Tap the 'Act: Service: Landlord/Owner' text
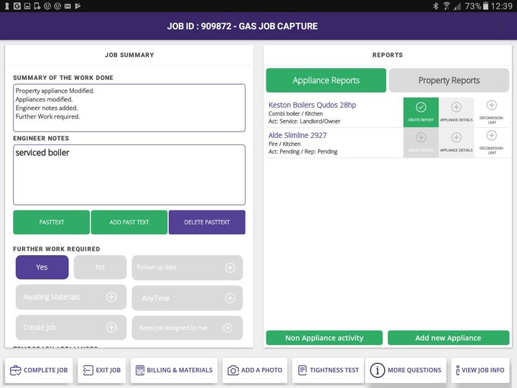This screenshot has width=517, height=388. pyautogui.click(x=304, y=121)
